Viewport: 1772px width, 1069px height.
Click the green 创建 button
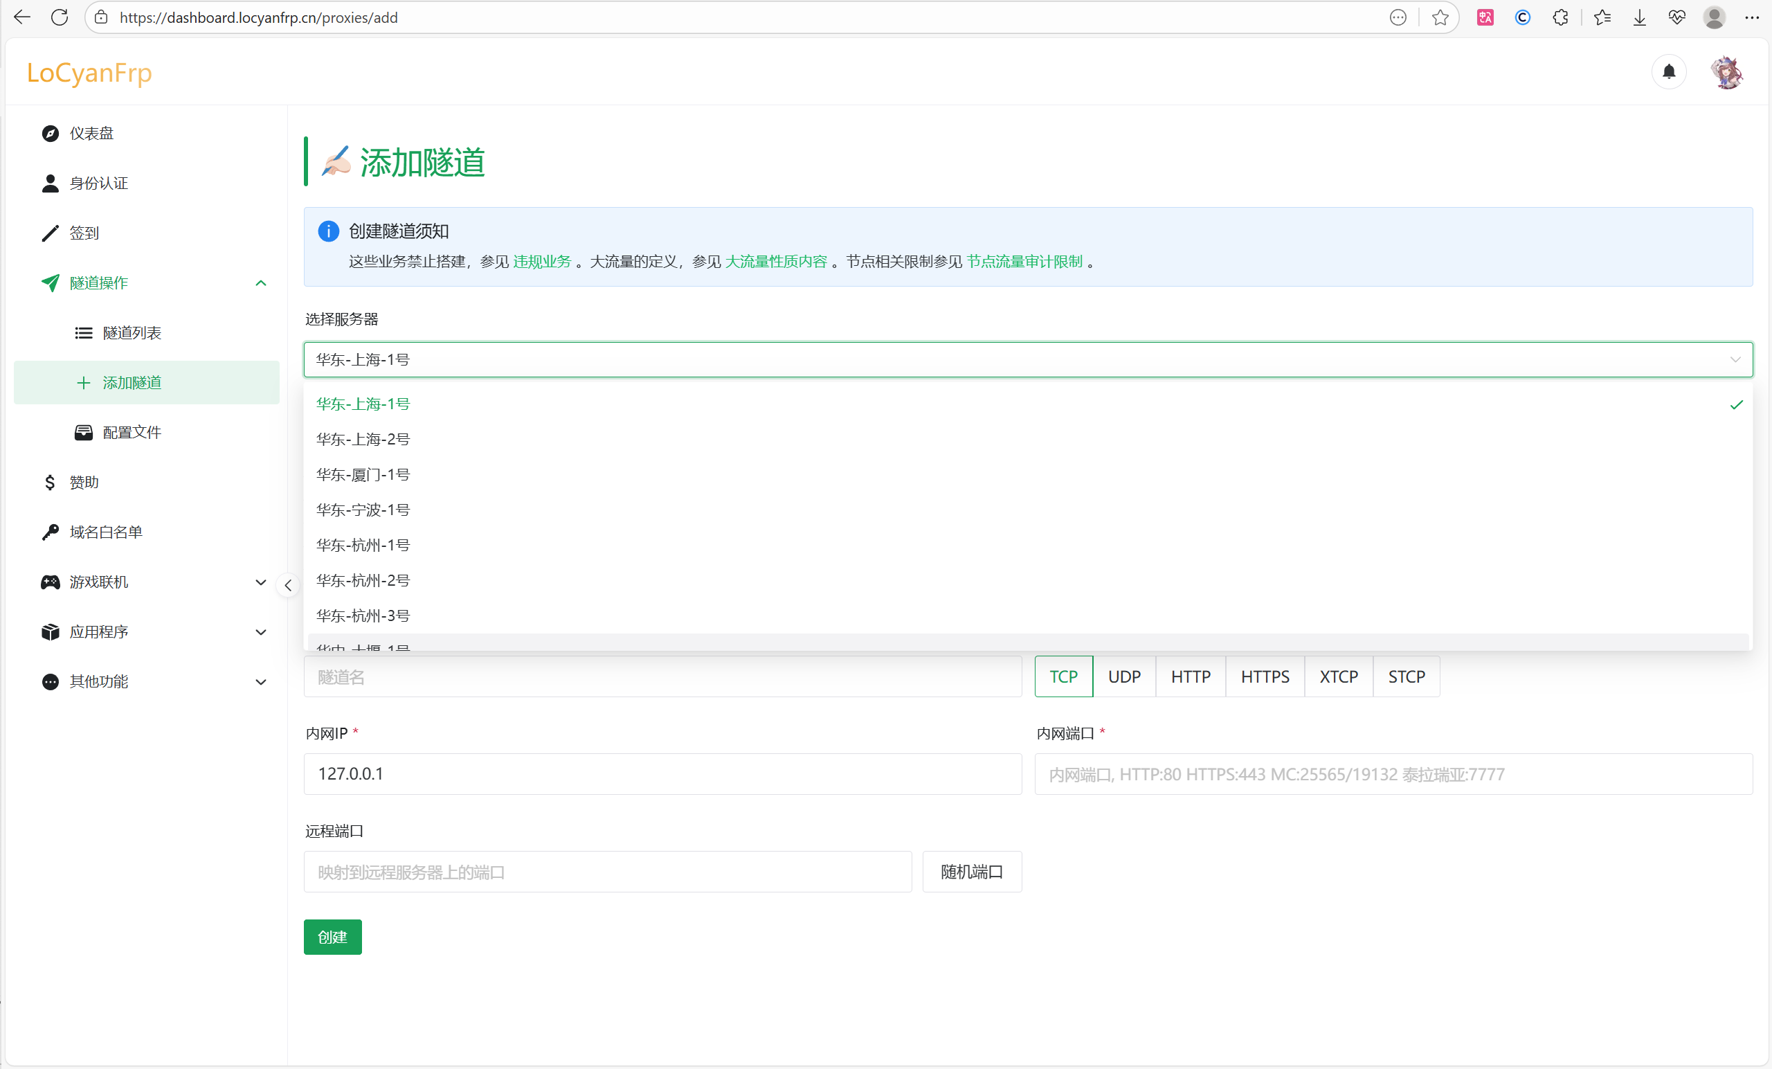(x=332, y=937)
